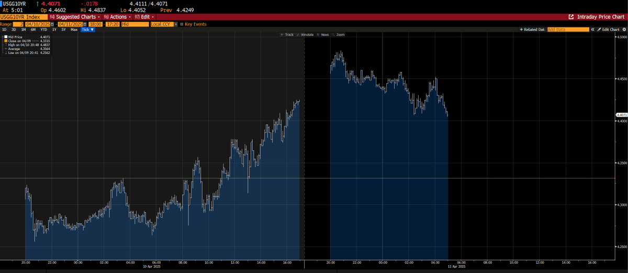Screen dimensions: 628x273
Task: Select the 1M period tab
Action: [x=24, y=30]
